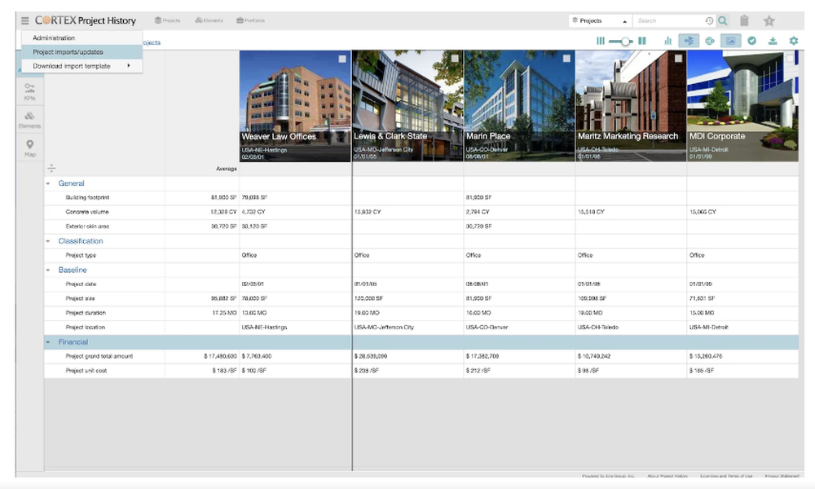815x489 pixels.
Task: Collapse the Baseline section
Action: (x=48, y=271)
